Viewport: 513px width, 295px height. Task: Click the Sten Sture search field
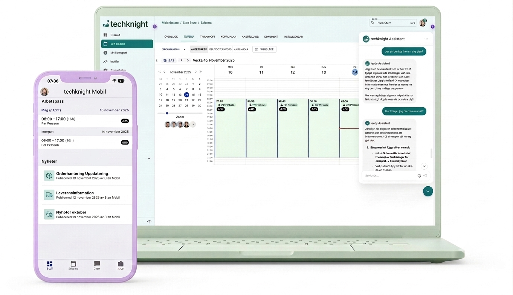point(393,23)
